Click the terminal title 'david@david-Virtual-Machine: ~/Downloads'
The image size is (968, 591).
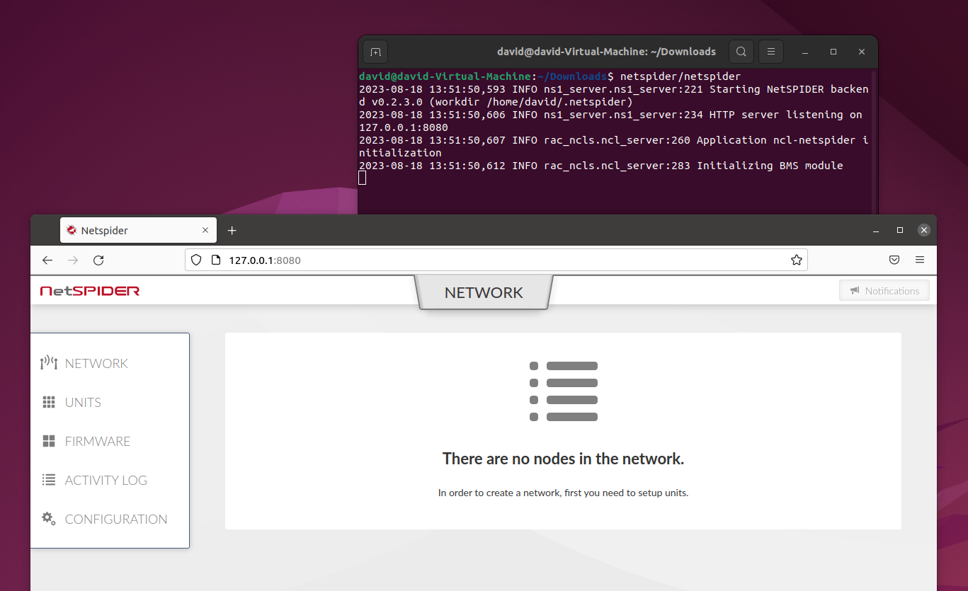click(x=607, y=52)
